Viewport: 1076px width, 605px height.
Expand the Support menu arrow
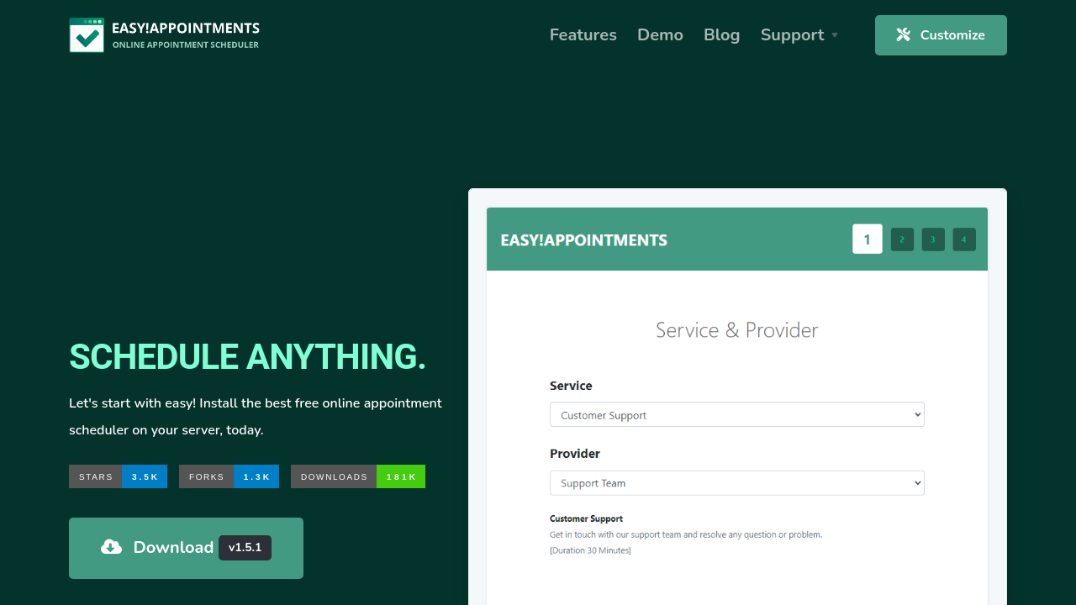point(835,35)
